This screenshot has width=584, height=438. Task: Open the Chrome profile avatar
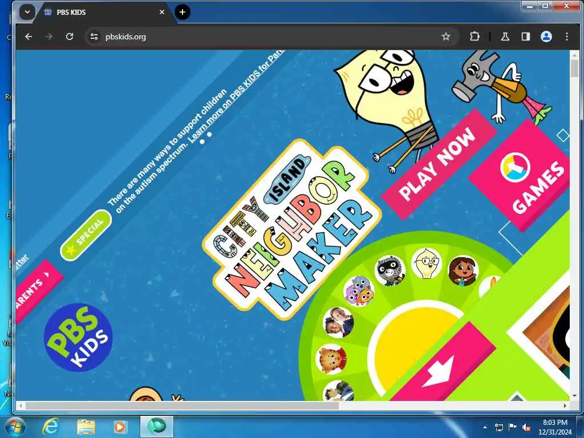[x=546, y=36]
